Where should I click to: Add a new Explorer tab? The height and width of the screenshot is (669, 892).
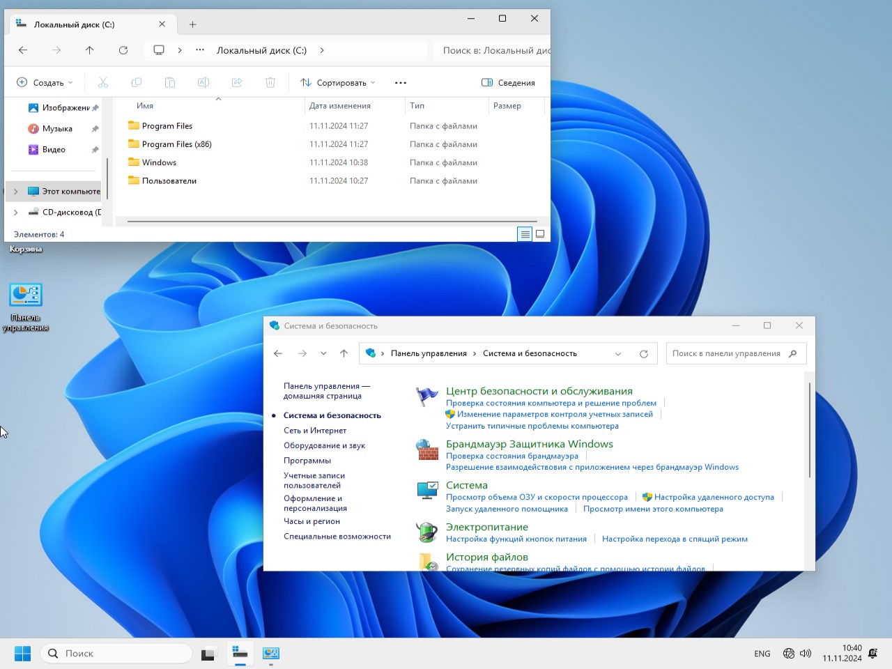coord(193,24)
